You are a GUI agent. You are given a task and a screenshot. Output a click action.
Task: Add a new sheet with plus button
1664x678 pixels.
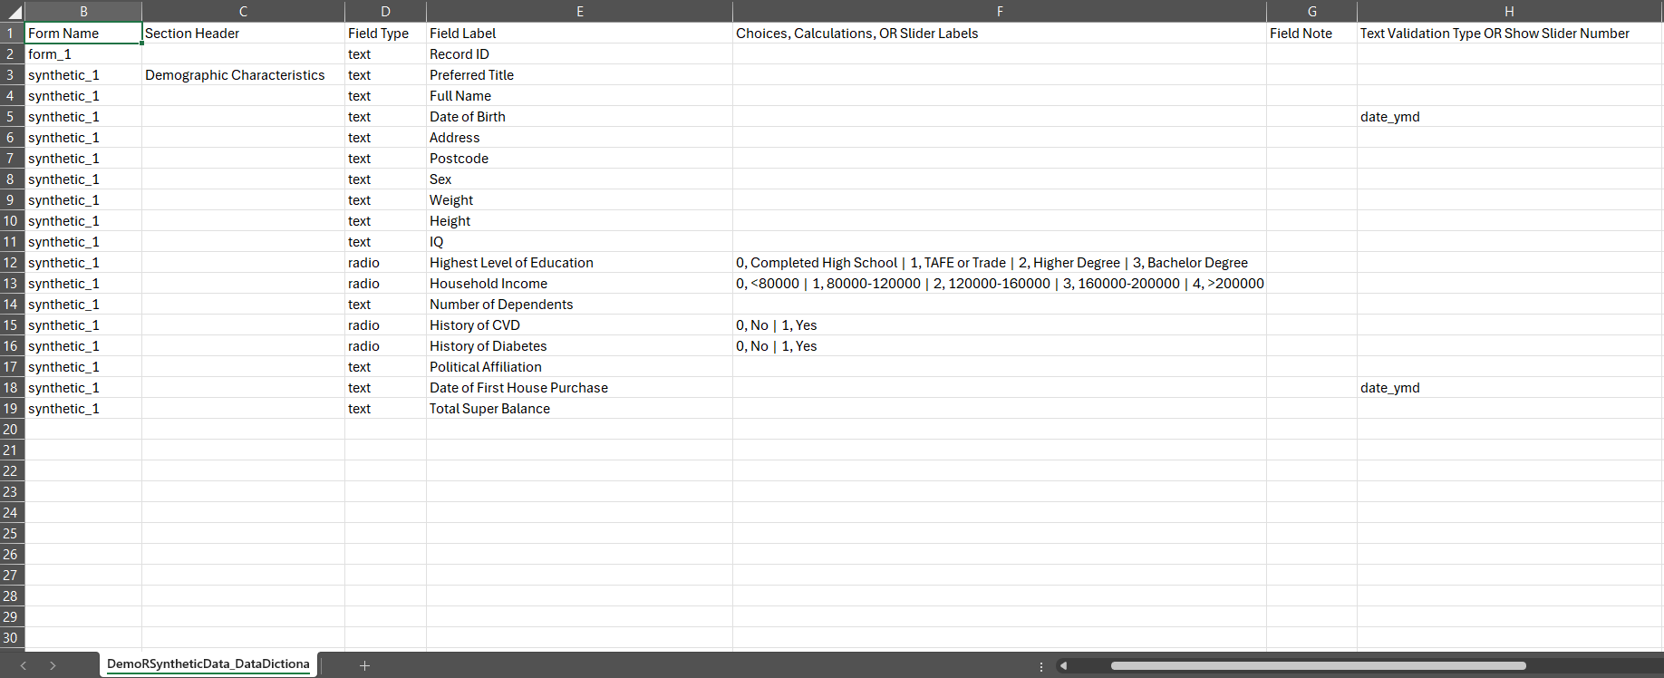tap(364, 665)
